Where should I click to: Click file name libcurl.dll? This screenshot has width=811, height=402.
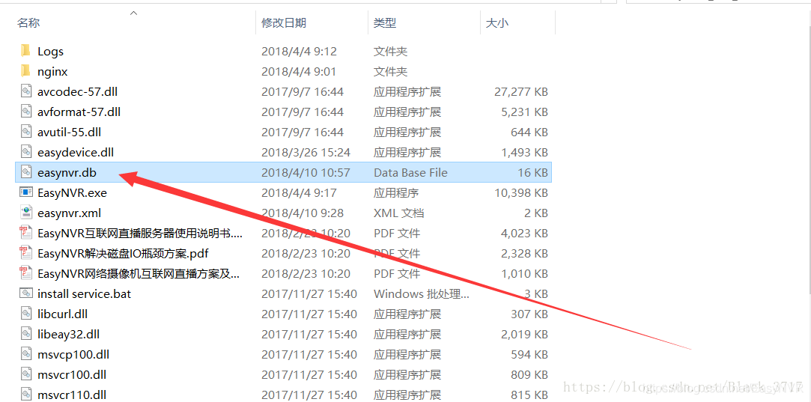(x=63, y=314)
